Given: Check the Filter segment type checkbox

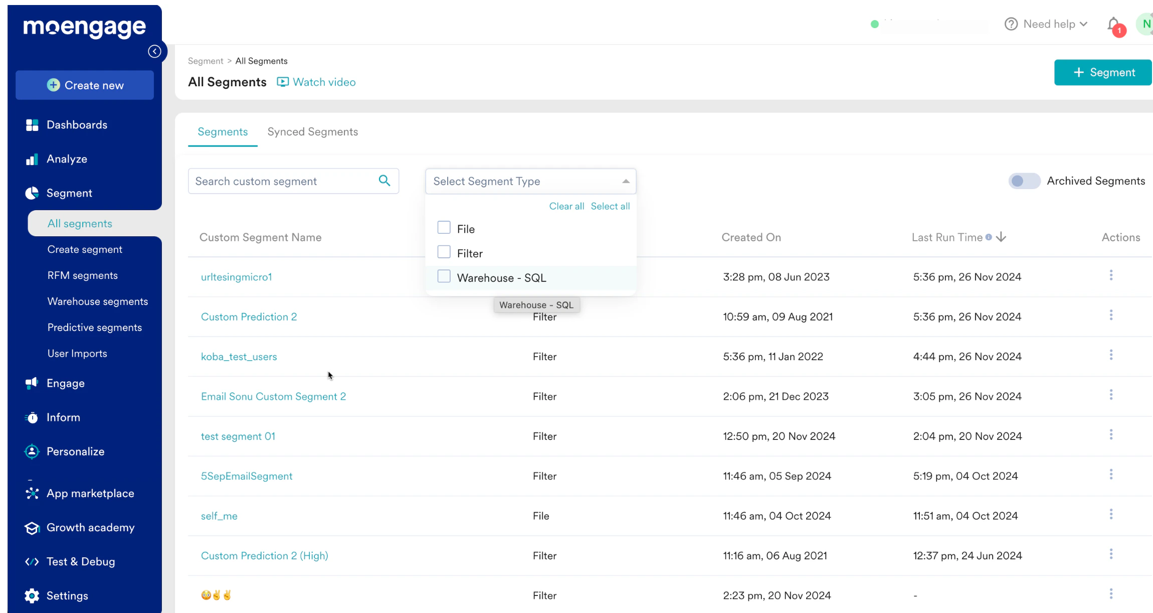Looking at the screenshot, I should [444, 252].
